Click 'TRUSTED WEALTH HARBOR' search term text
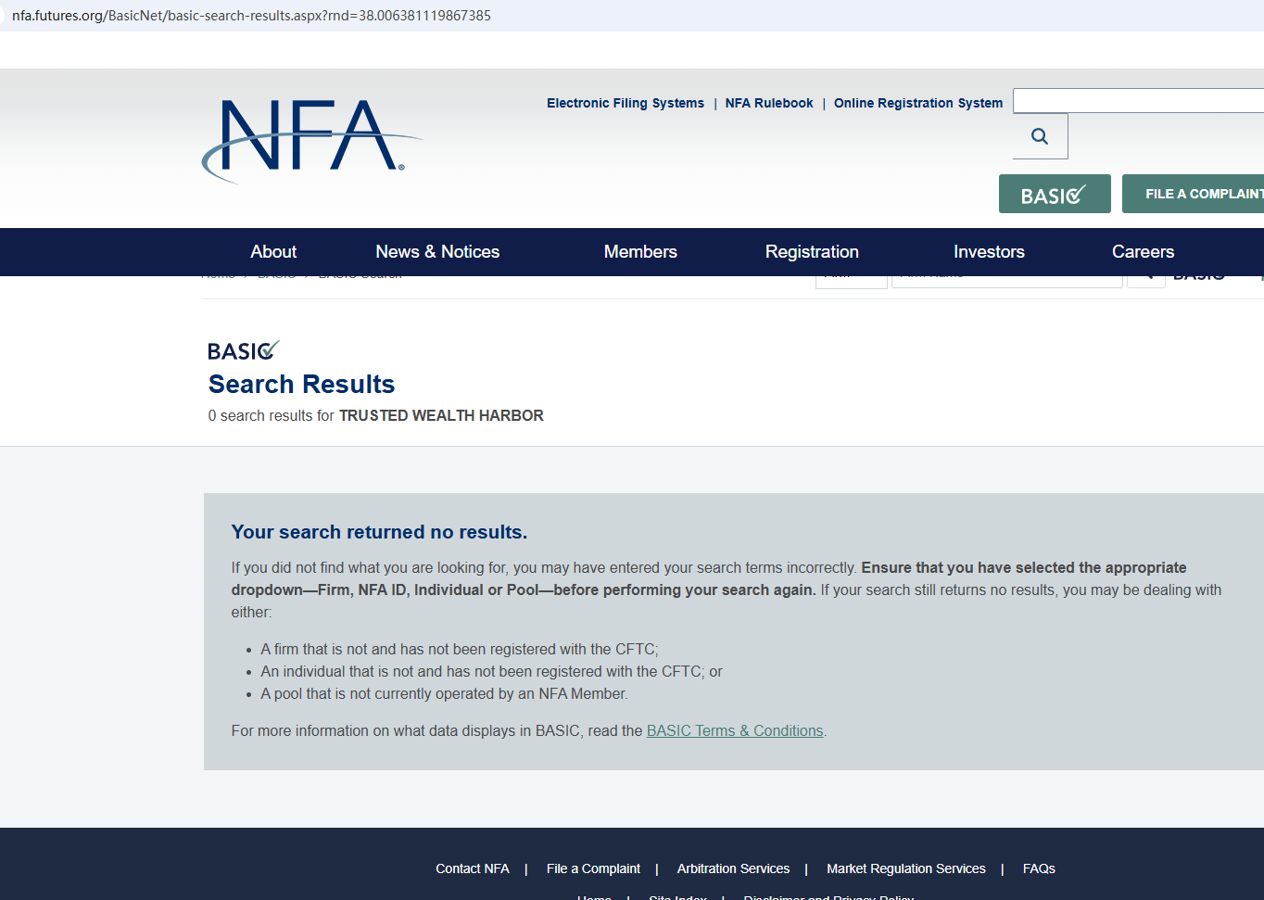This screenshot has width=1264, height=900. (441, 415)
